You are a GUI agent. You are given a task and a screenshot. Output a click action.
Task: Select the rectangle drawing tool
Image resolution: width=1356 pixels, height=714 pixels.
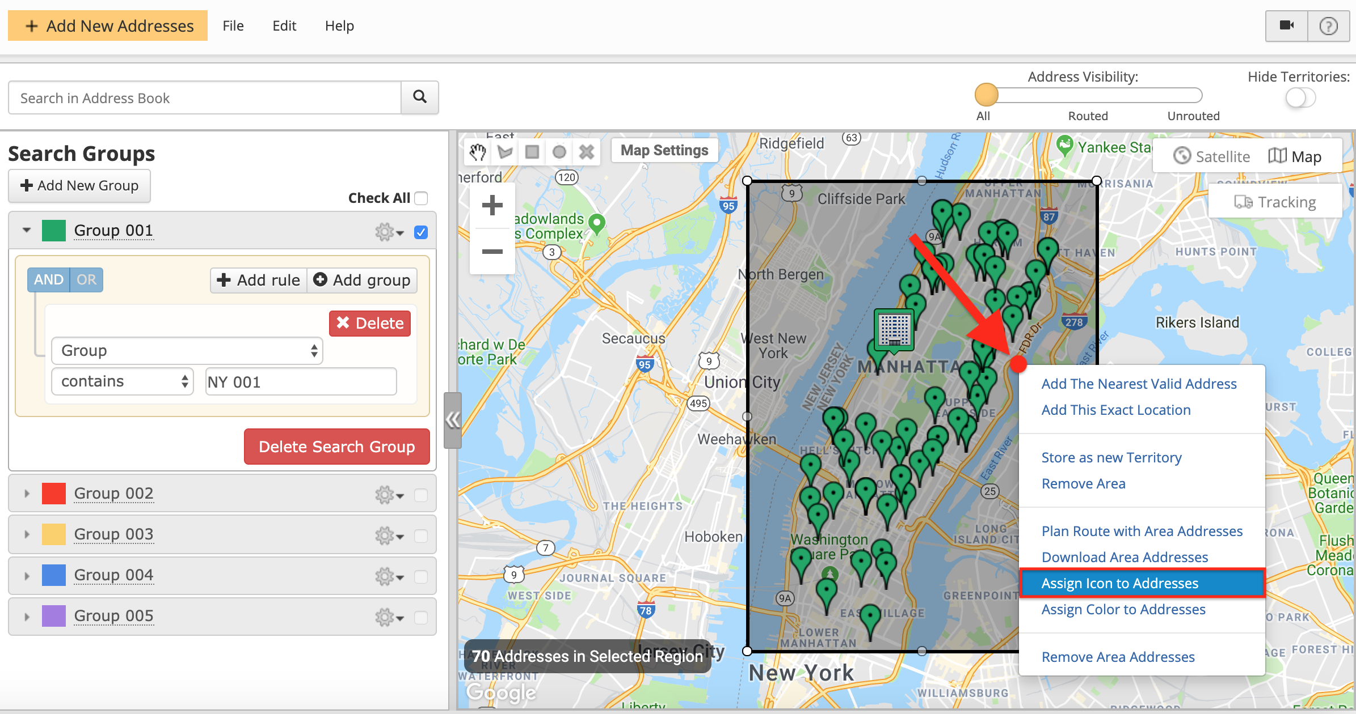[532, 152]
